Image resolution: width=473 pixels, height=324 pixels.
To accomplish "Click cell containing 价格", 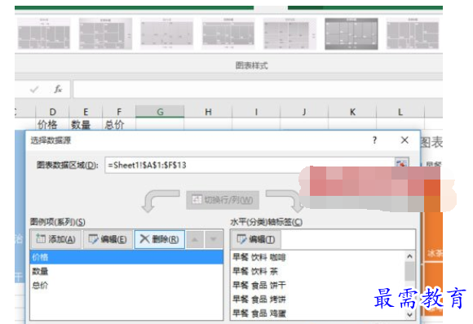I will tap(52, 124).
